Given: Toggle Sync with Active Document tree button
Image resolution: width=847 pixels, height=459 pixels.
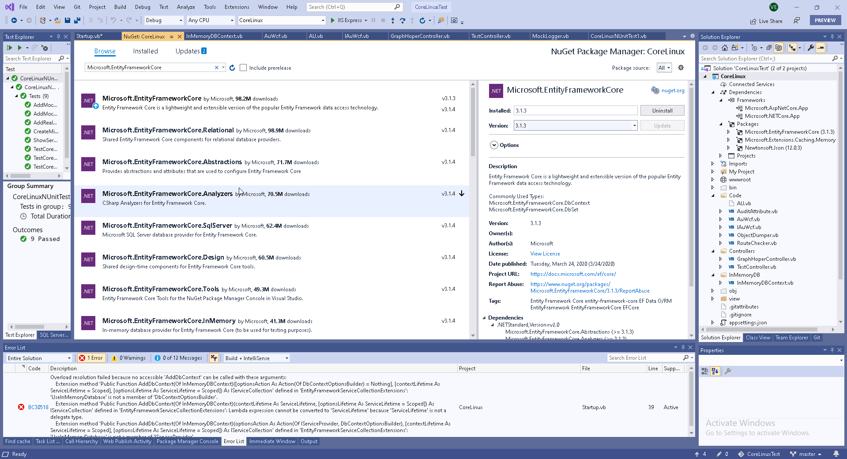Looking at the screenshot, I should point(792,48).
